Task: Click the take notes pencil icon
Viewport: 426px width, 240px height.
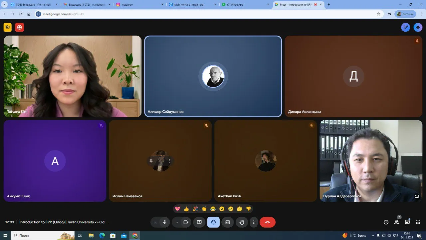Action: click(405, 27)
